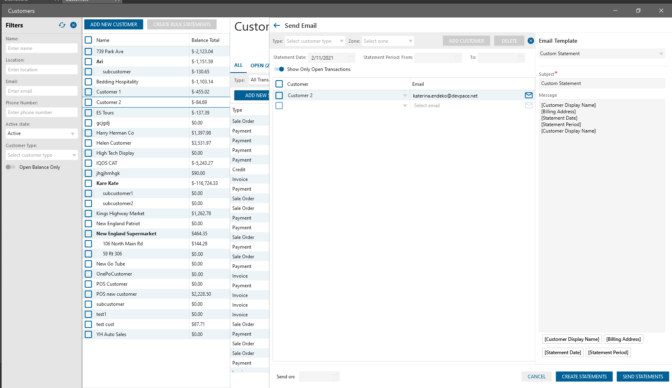
Task: Refresh the Filters panel
Action: pyautogui.click(x=62, y=25)
